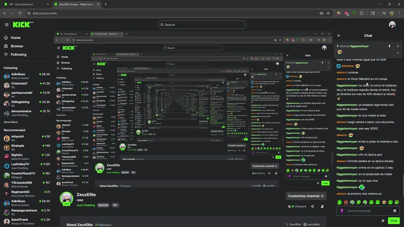Open the ZeuzElite X profile link
Viewport: 404px width, 227px height.
(293, 224)
